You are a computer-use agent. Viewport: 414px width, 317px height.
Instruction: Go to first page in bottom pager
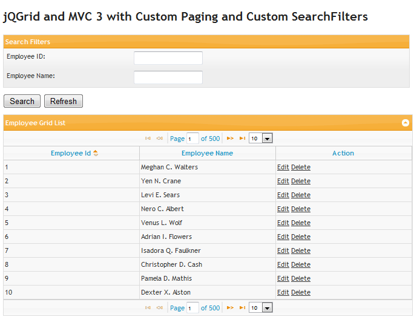(148, 308)
